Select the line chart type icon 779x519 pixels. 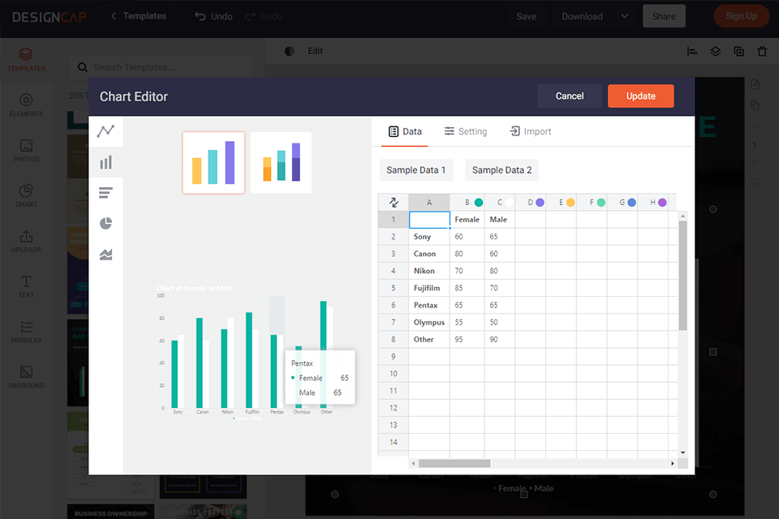point(105,131)
